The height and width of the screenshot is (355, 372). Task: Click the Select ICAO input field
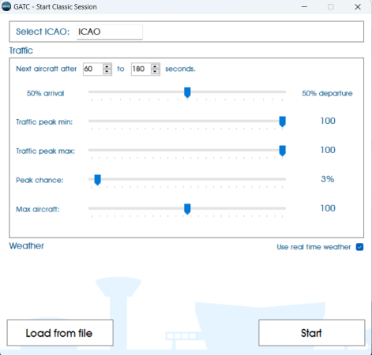pyautogui.click(x=110, y=32)
